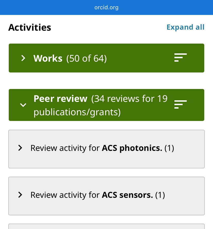213x229 pixels.
Task: Click the Peer review section title
Action: 60,99
